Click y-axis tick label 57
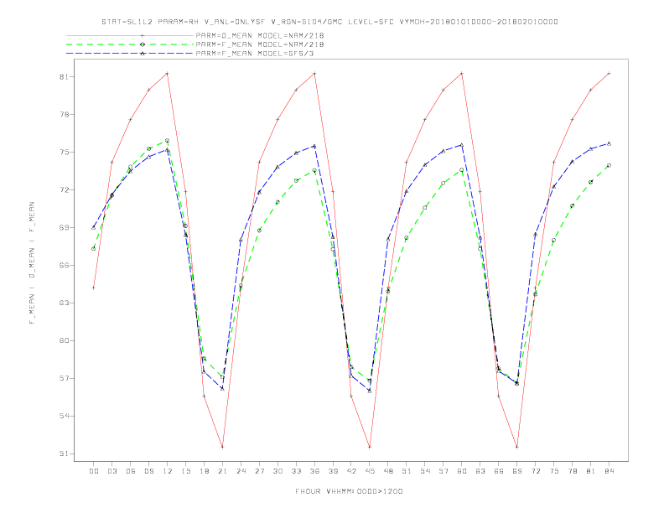Image resolution: width=664 pixels, height=513 pixels. [x=65, y=378]
